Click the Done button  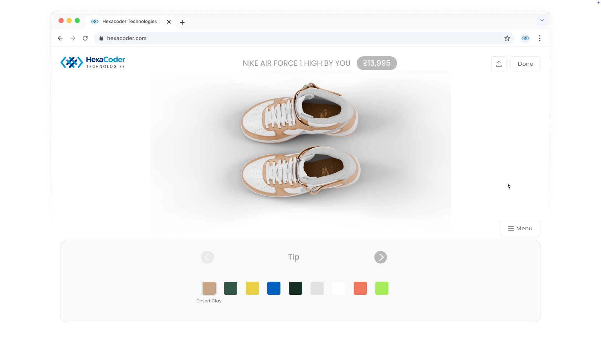[525, 64]
